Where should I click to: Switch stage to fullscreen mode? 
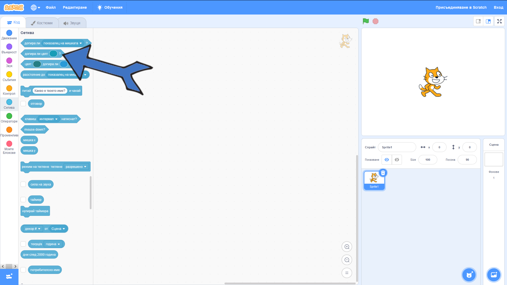tap(499, 21)
